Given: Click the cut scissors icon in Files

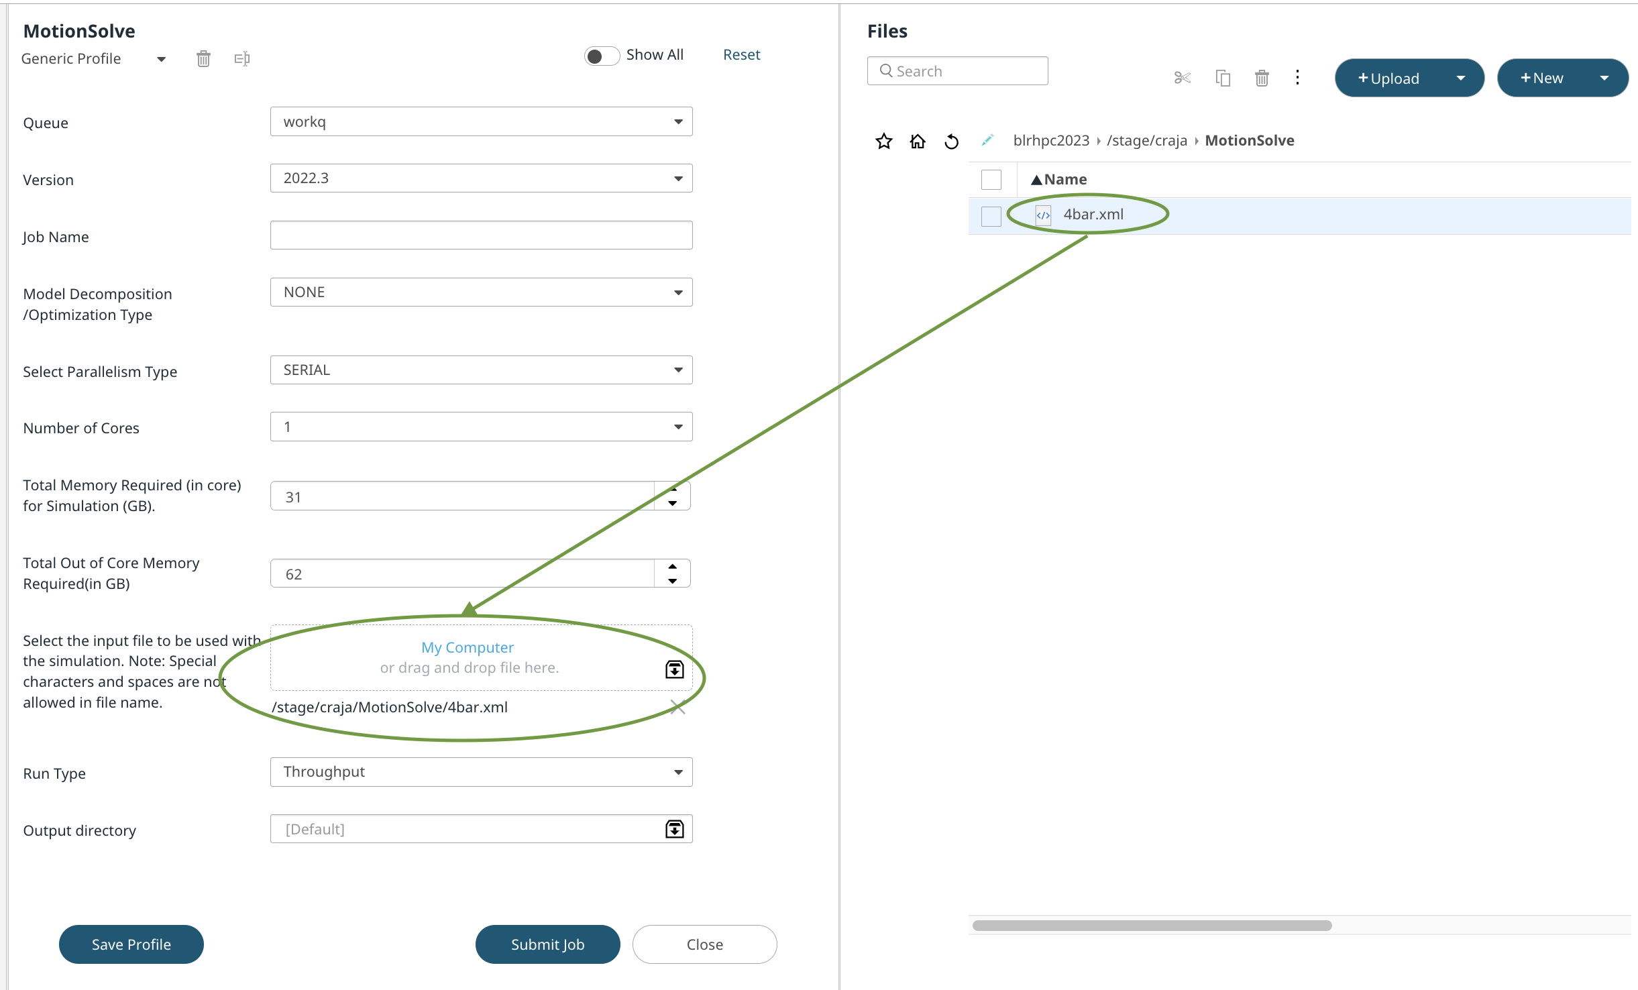Looking at the screenshot, I should [x=1182, y=78].
